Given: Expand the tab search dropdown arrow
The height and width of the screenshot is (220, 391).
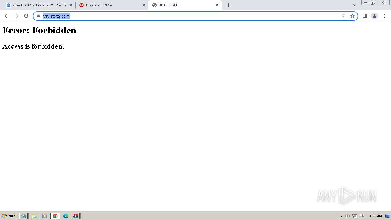Looking at the screenshot, I should point(355,5).
